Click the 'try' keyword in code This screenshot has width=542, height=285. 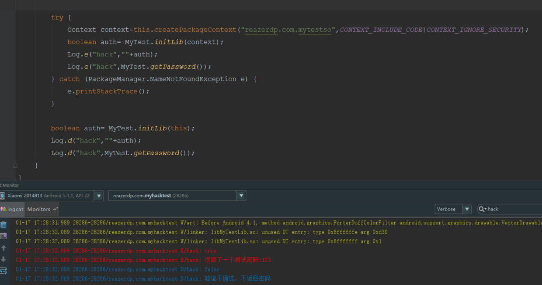[57, 17]
